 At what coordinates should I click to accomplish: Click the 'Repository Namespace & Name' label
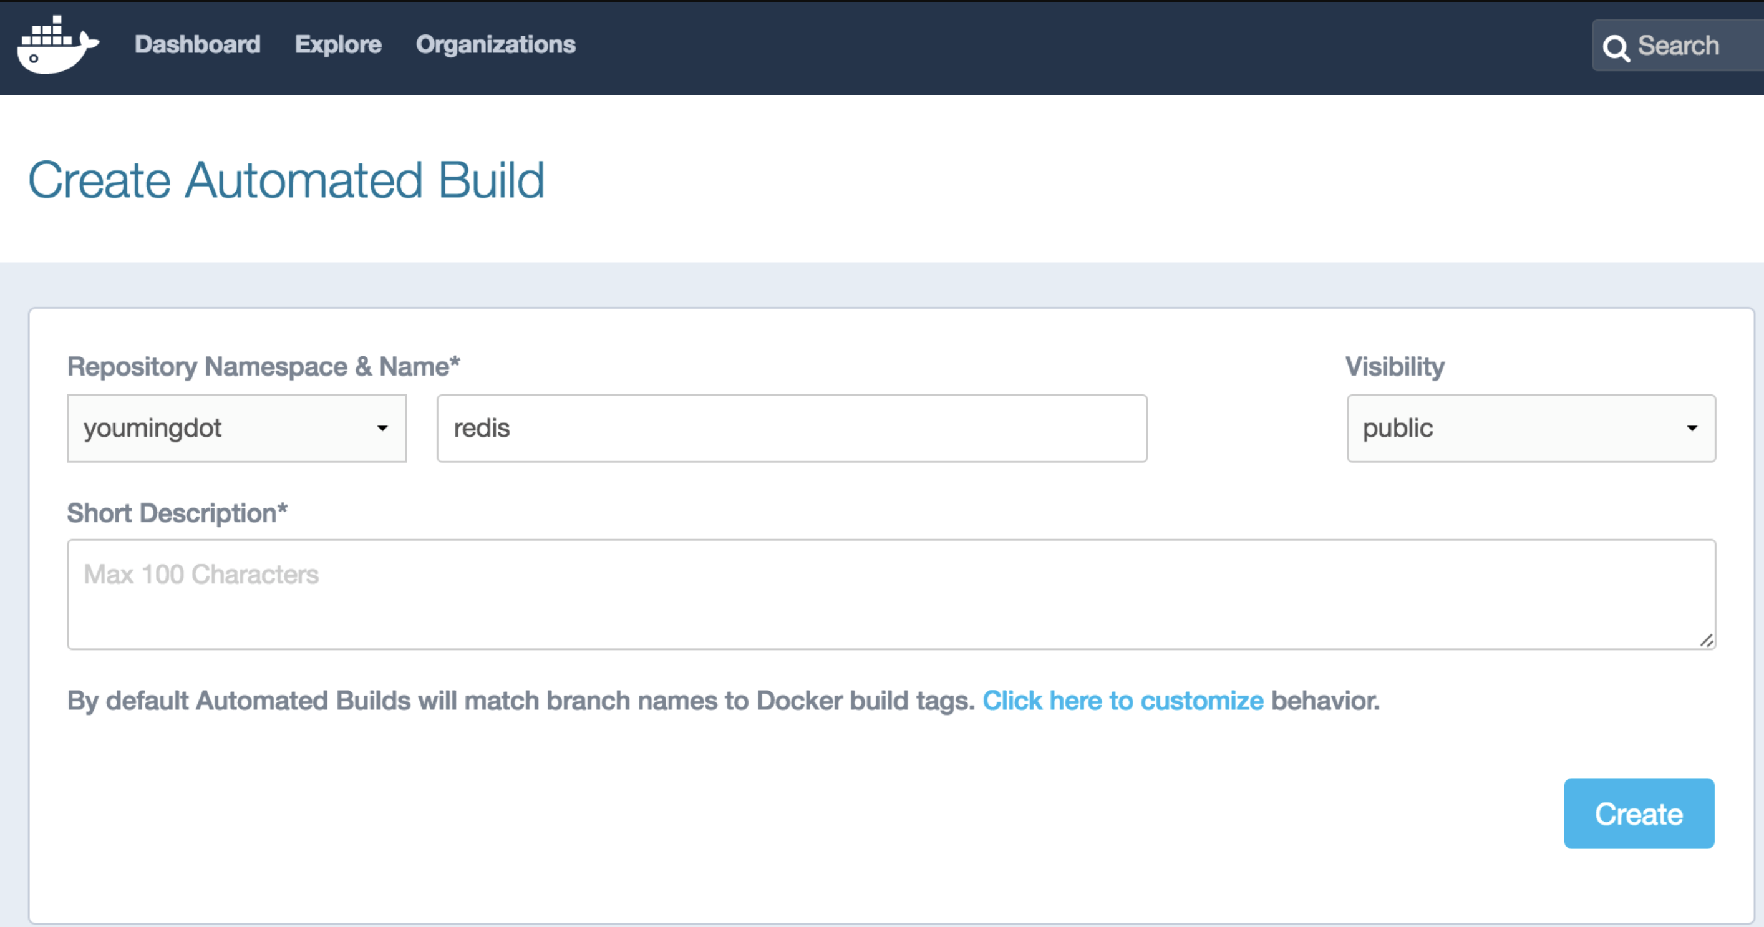tap(263, 366)
